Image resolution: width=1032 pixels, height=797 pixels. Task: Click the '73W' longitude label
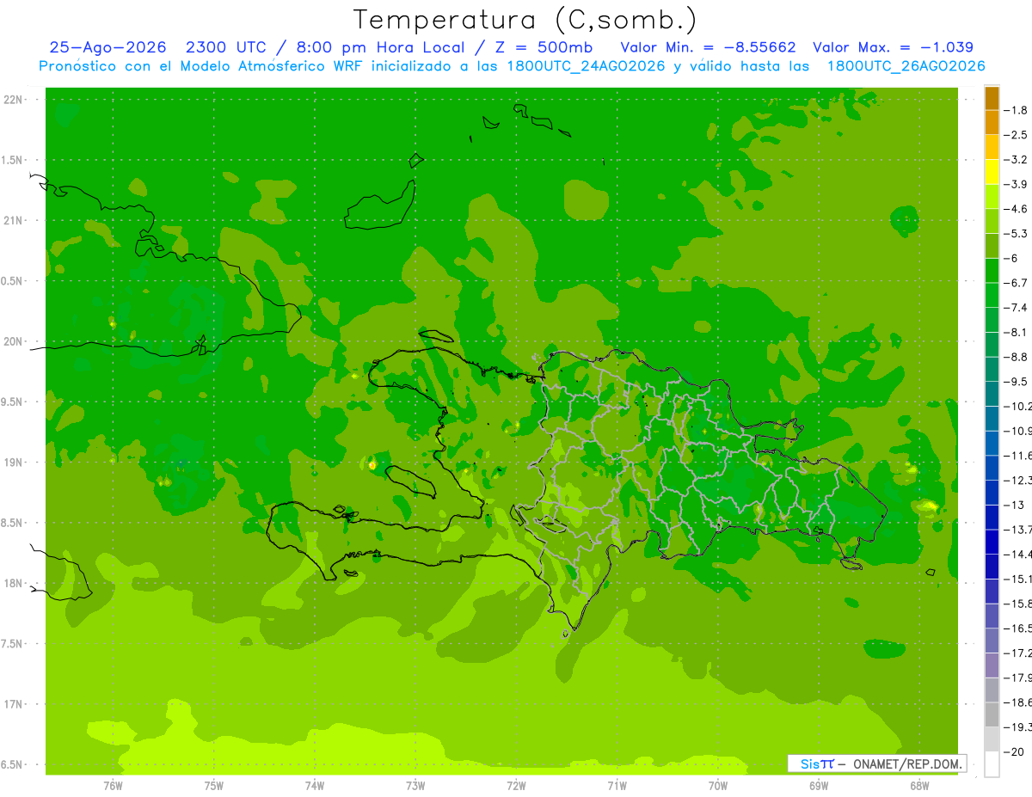point(415,786)
